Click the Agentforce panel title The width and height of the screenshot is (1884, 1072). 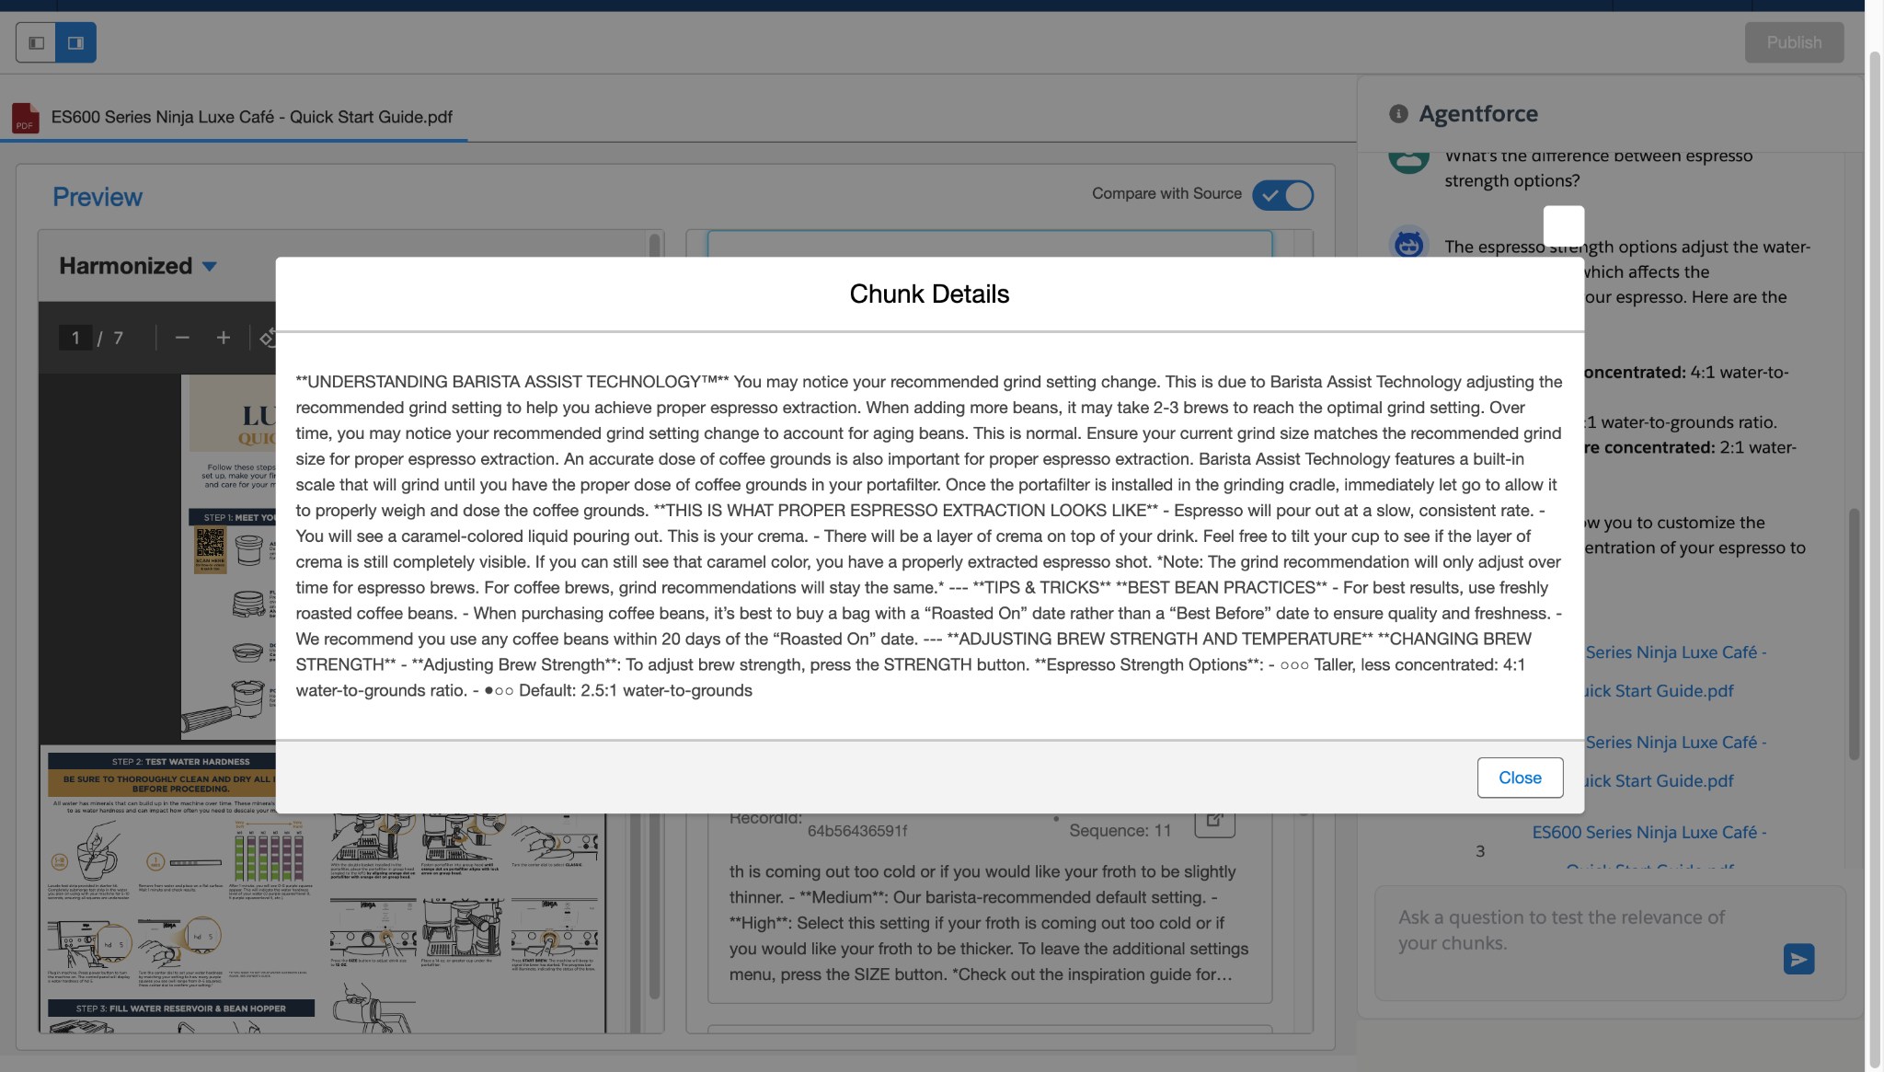click(1478, 113)
